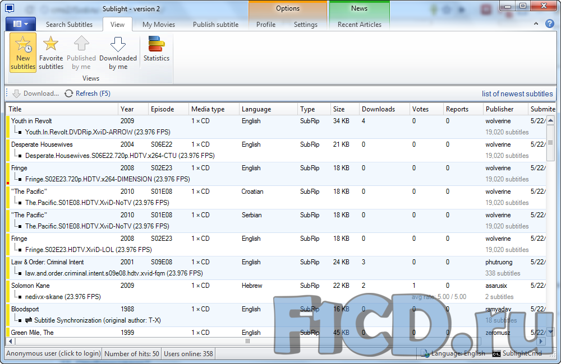The height and width of the screenshot is (364, 561).
Task: Click the 45 KB size cell
Action: (341, 333)
